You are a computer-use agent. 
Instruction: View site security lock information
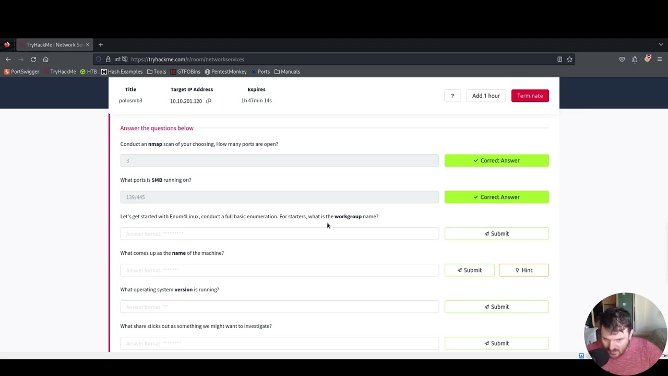[x=108, y=60]
